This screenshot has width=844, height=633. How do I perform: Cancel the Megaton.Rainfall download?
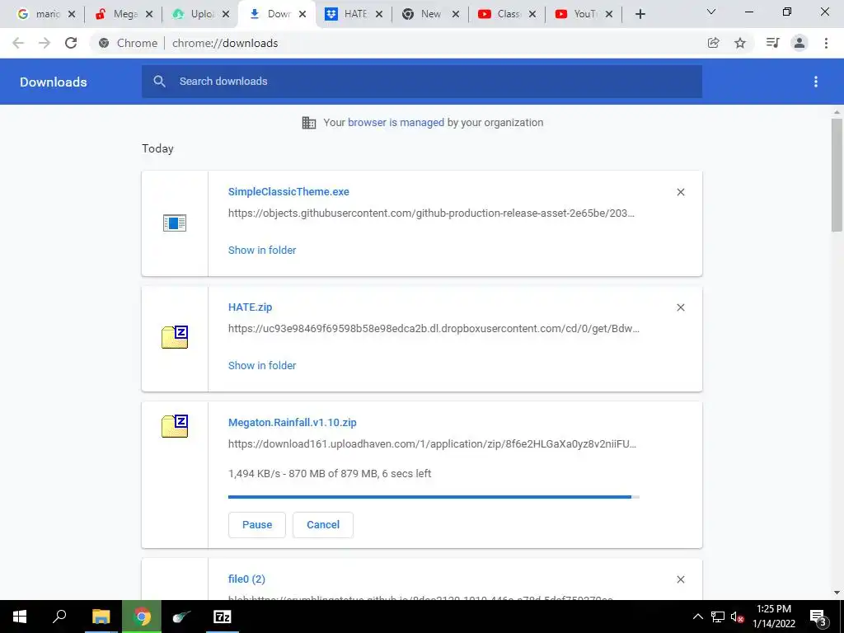coord(323,525)
